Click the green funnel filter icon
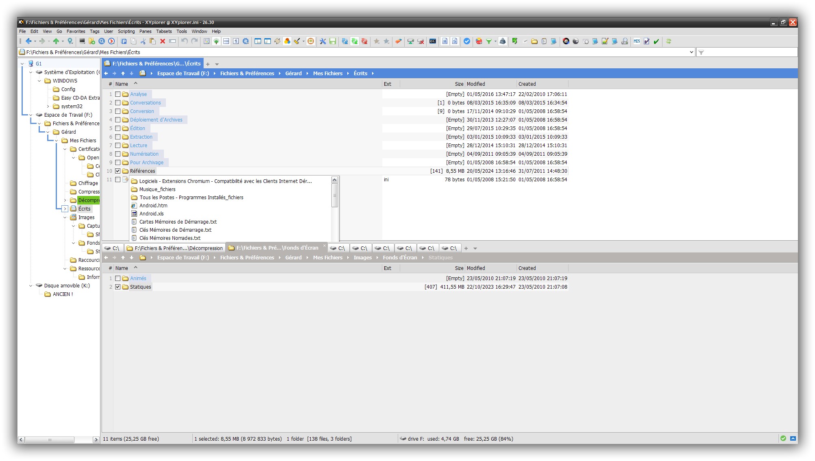 [489, 41]
